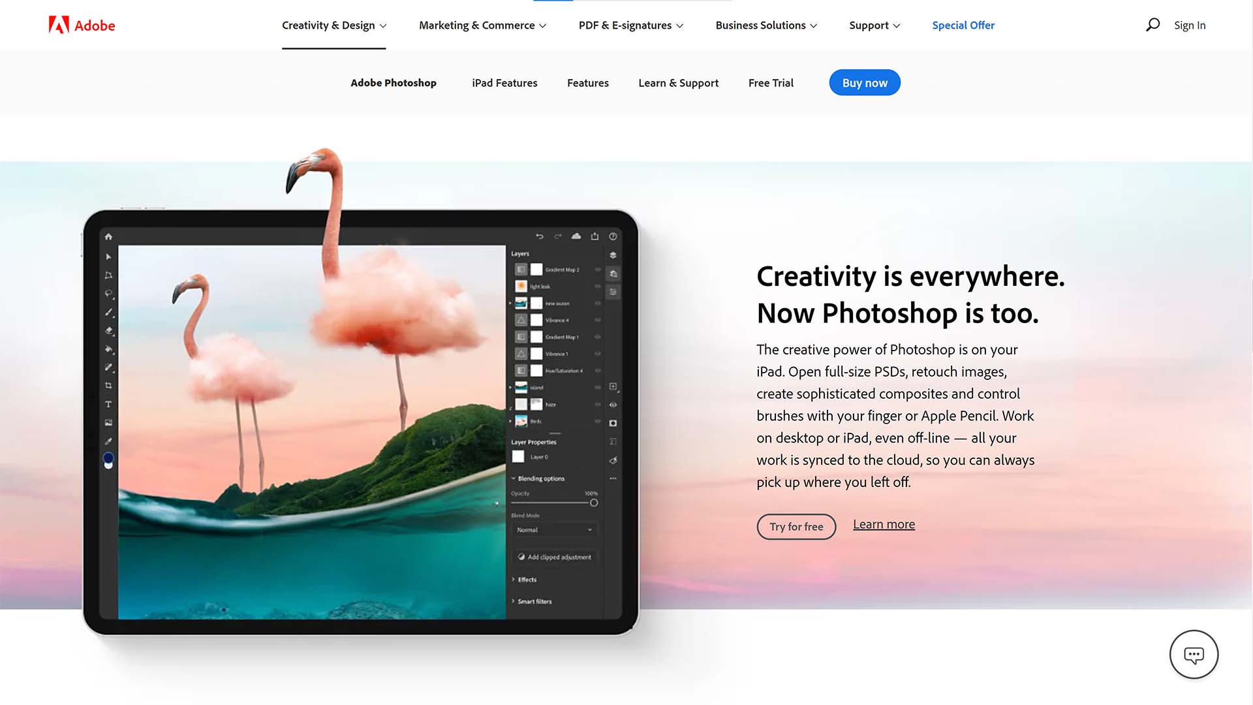
Task: Open the Cloud sync status icon
Action: click(576, 235)
